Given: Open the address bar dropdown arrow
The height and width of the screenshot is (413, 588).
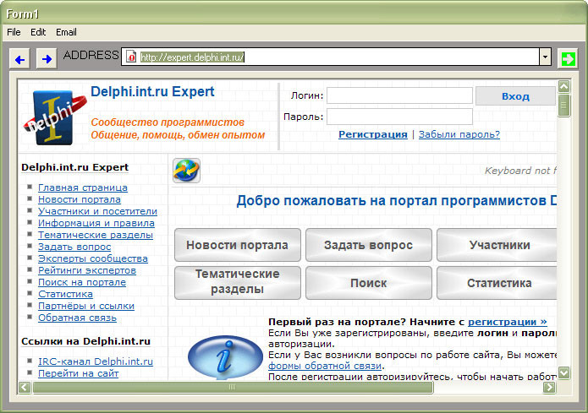Looking at the screenshot, I should [545, 57].
